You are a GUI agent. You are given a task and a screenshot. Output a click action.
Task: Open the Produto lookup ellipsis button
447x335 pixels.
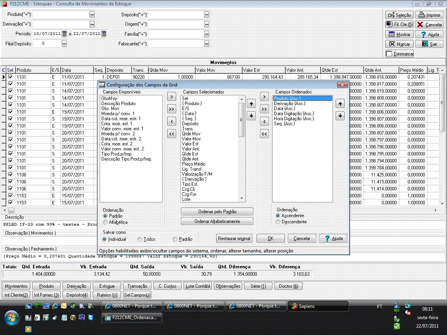click(92, 14)
